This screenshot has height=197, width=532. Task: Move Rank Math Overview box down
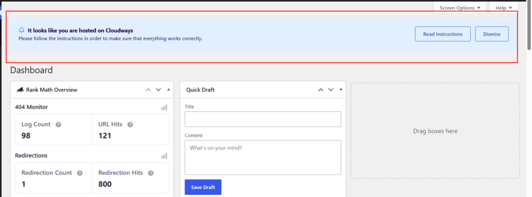click(x=158, y=90)
